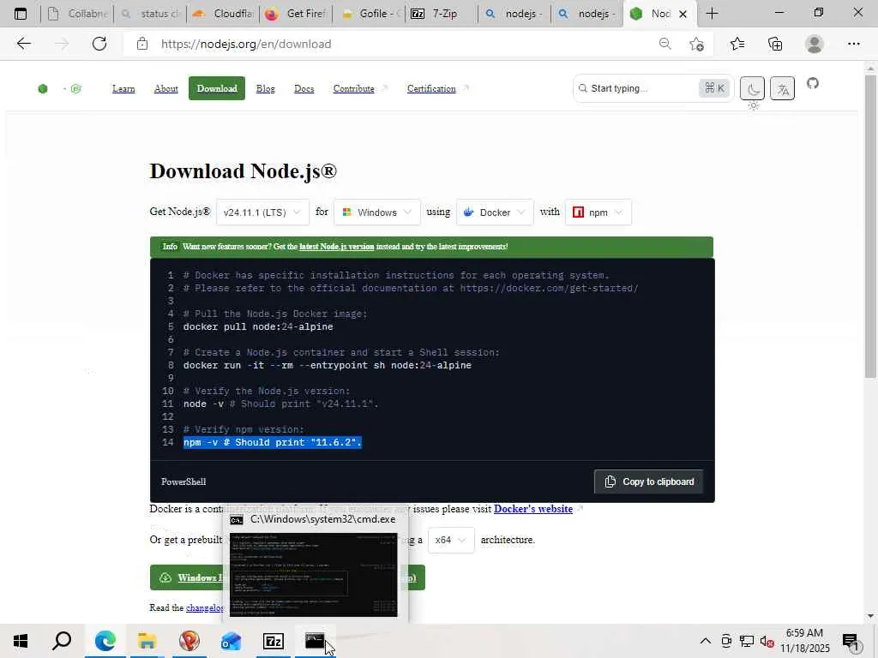This screenshot has height=658, width=878.
Task: Click the muted volume tray icon
Action: [x=767, y=641]
